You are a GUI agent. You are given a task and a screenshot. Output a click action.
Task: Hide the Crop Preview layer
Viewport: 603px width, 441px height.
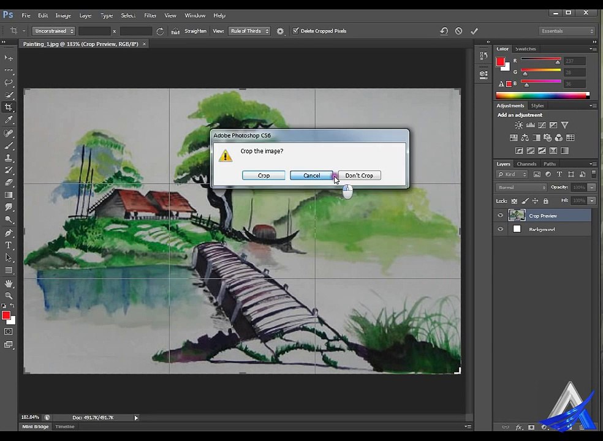500,216
